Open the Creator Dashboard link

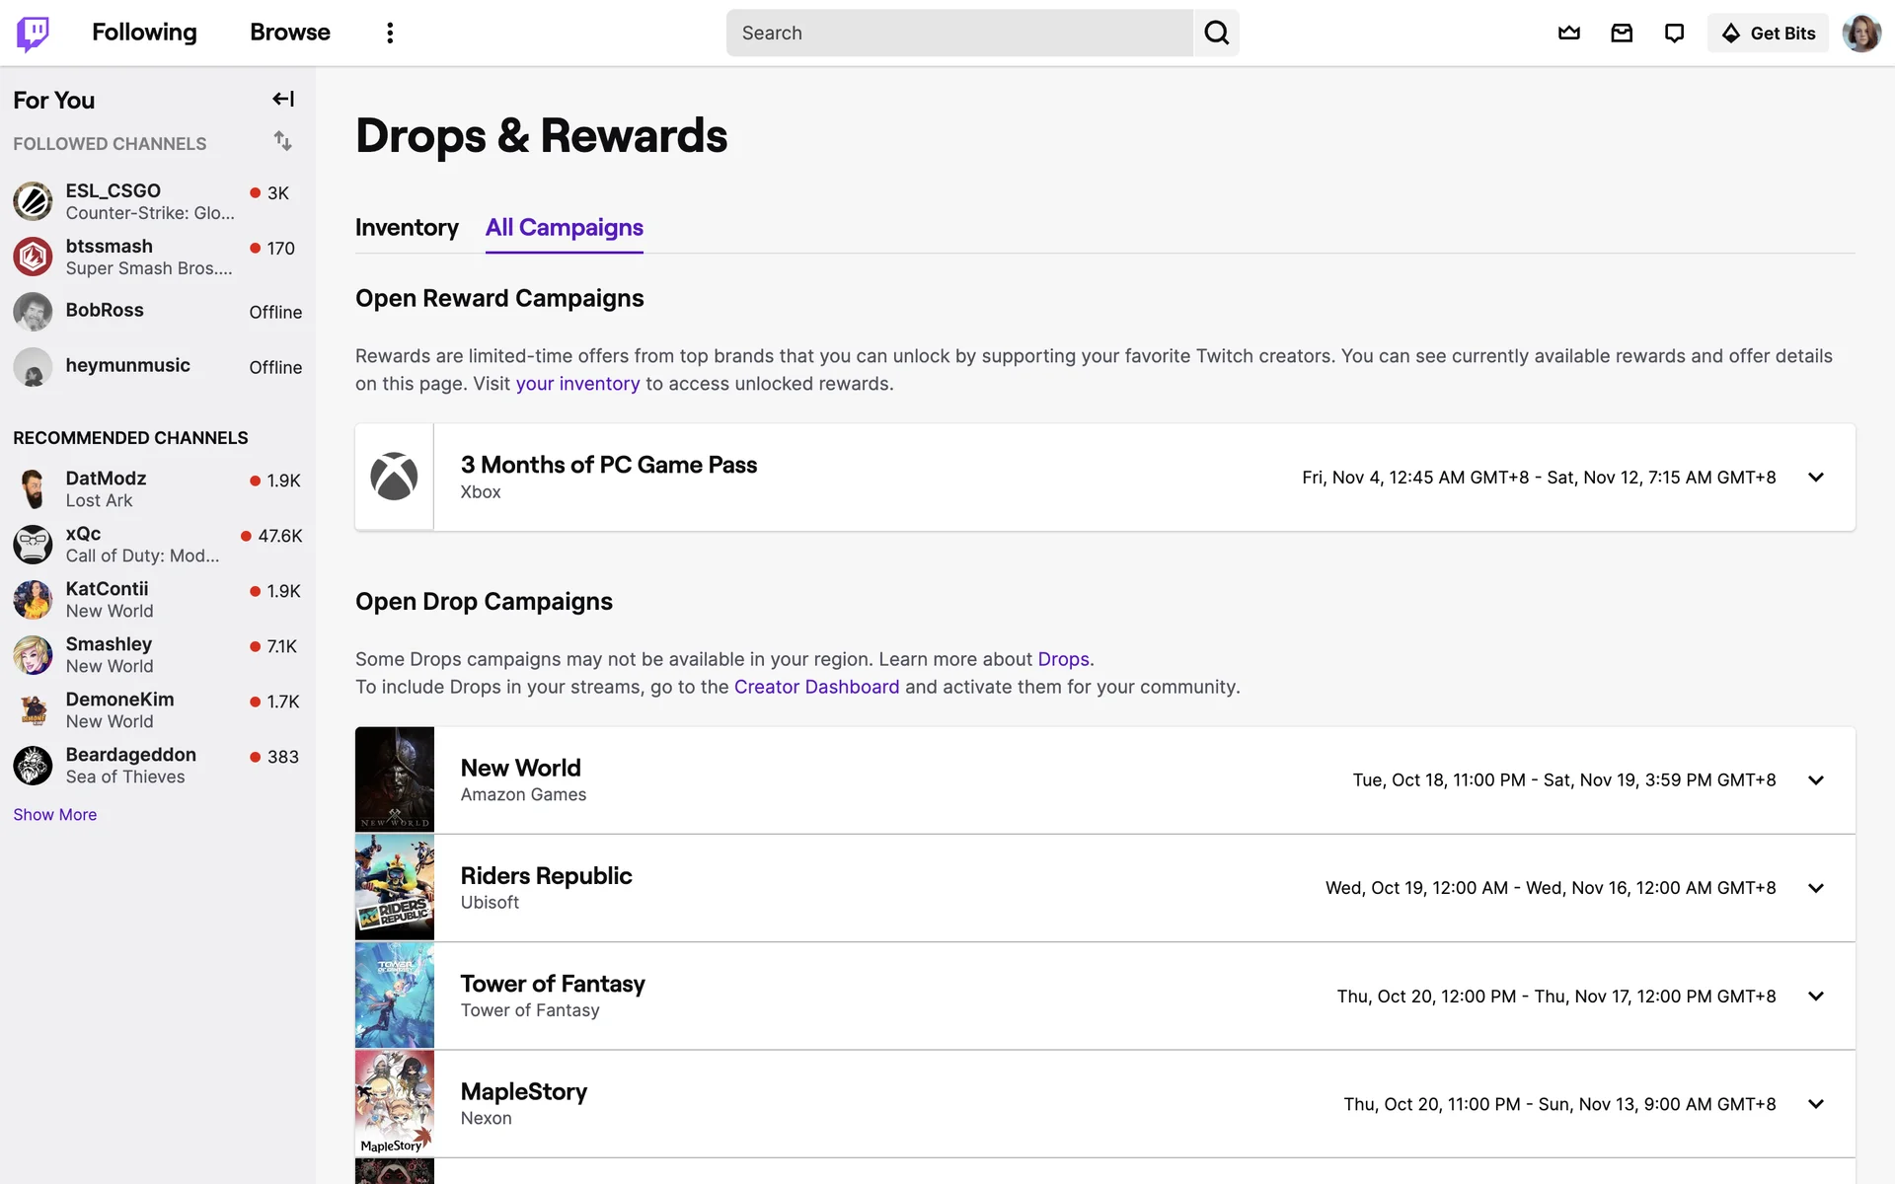point(816,687)
